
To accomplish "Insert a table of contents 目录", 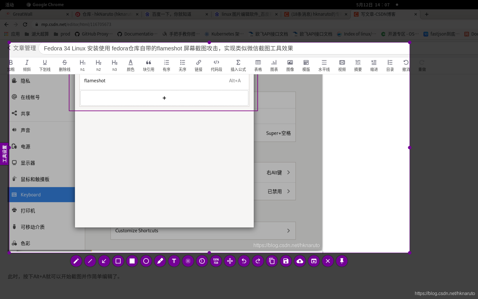I will coord(390,66).
